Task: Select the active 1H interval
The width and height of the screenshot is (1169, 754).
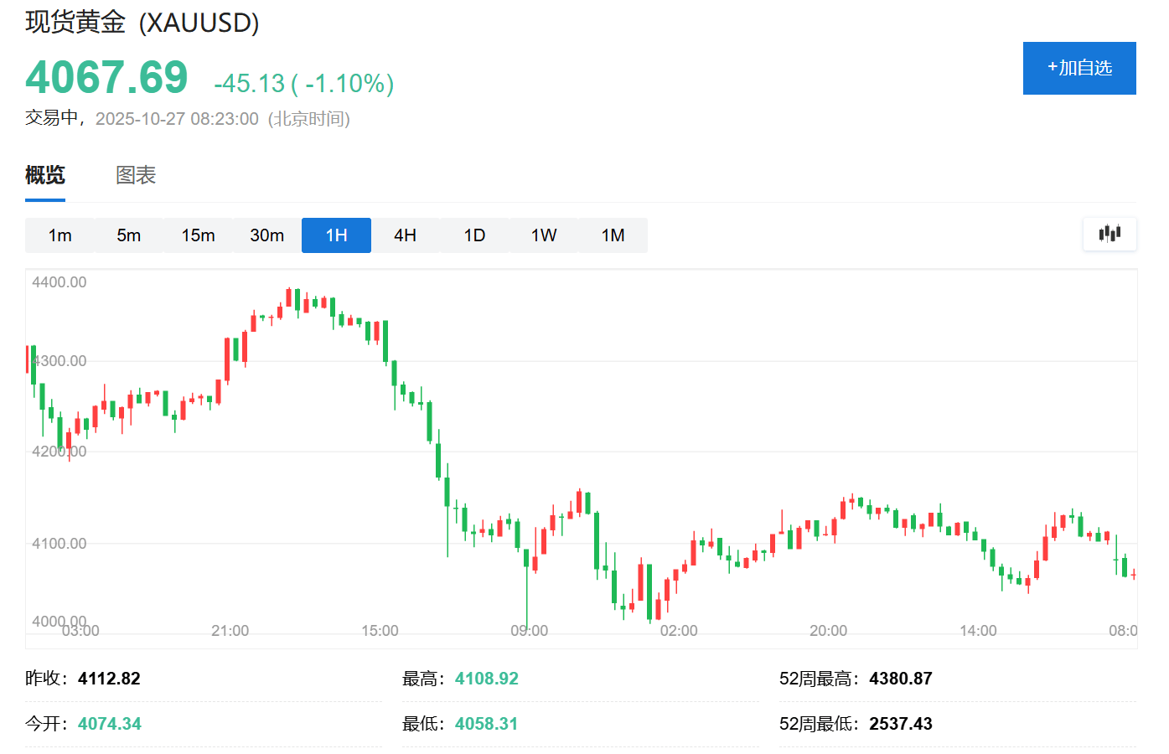Action: click(336, 235)
